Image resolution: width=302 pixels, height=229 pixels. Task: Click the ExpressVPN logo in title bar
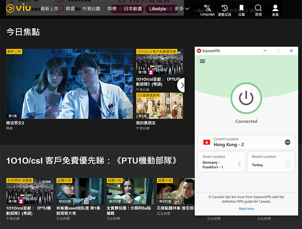click(199, 51)
